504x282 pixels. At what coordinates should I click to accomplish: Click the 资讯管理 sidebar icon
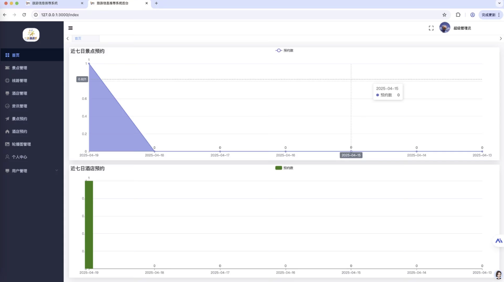[x=7, y=106]
